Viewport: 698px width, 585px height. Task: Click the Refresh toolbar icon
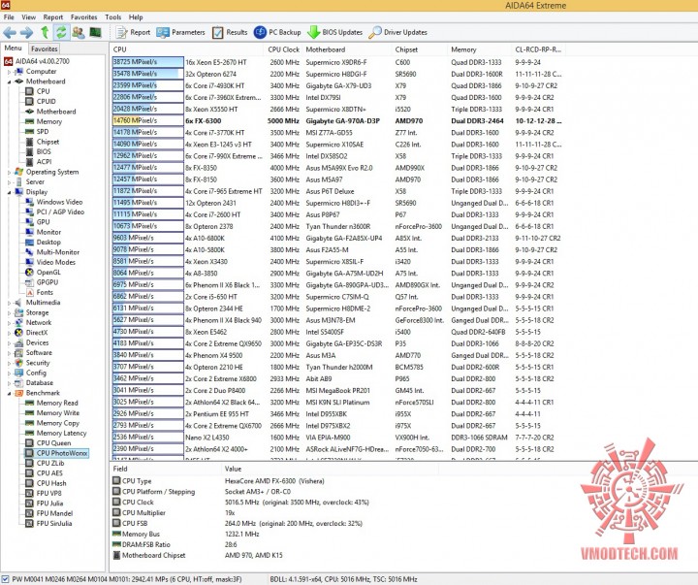[61, 32]
